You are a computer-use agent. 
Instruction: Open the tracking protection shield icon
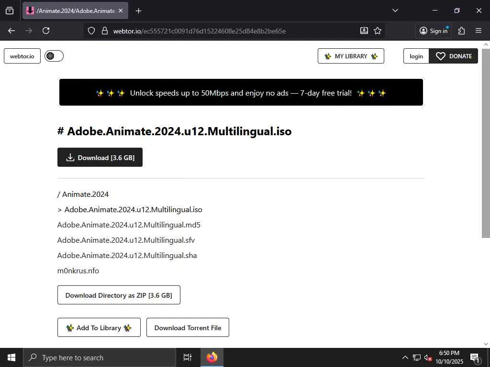click(91, 31)
